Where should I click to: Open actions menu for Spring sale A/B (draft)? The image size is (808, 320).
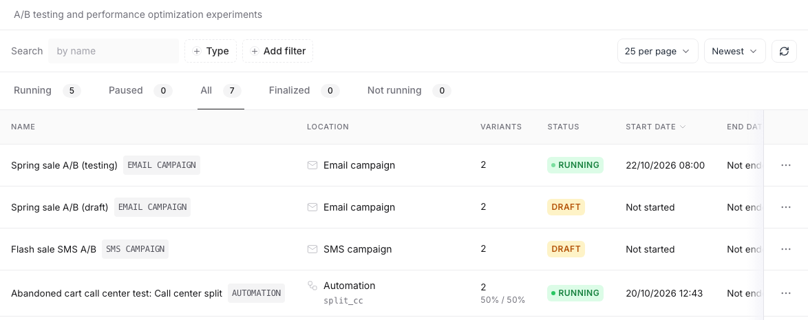point(785,207)
